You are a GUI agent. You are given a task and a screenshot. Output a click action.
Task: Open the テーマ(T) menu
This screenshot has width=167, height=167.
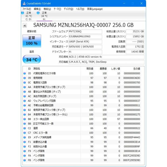(x=57, y=9)
